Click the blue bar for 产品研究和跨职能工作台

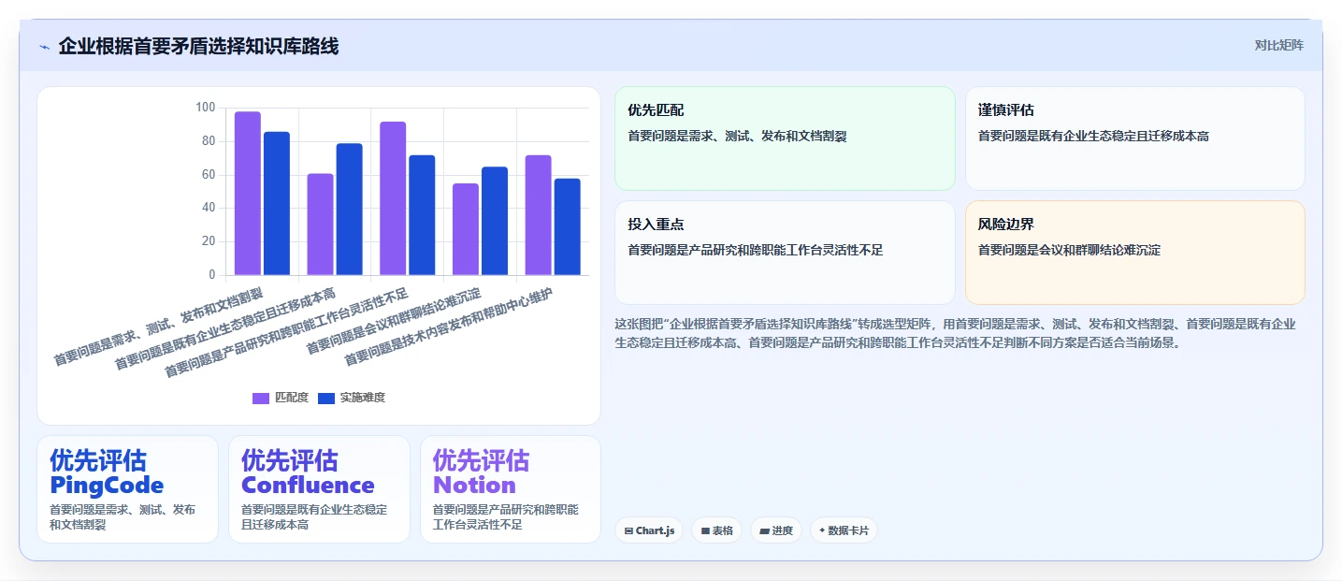[x=422, y=215]
